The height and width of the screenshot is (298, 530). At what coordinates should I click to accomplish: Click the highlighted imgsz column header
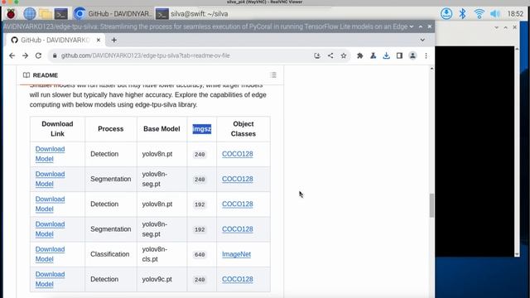pyautogui.click(x=202, y=129)
